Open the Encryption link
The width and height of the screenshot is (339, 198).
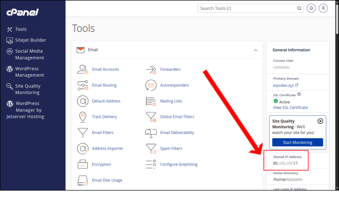(101, 164)
